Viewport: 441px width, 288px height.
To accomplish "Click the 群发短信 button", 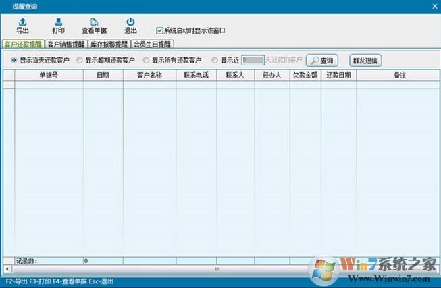I will click(x=365, y=61).
